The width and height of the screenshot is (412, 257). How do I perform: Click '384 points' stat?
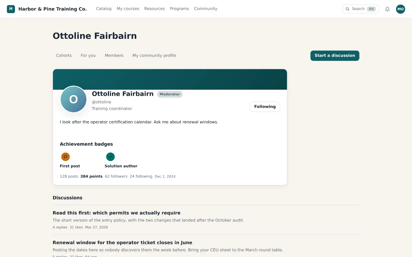point(91,176)
